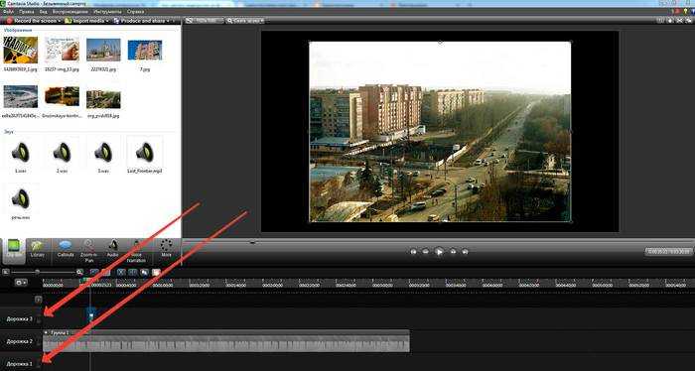Click the Copy icon on timeline toolbar
This screenshot has width=695, height=371.
click(x=144, y=272)
